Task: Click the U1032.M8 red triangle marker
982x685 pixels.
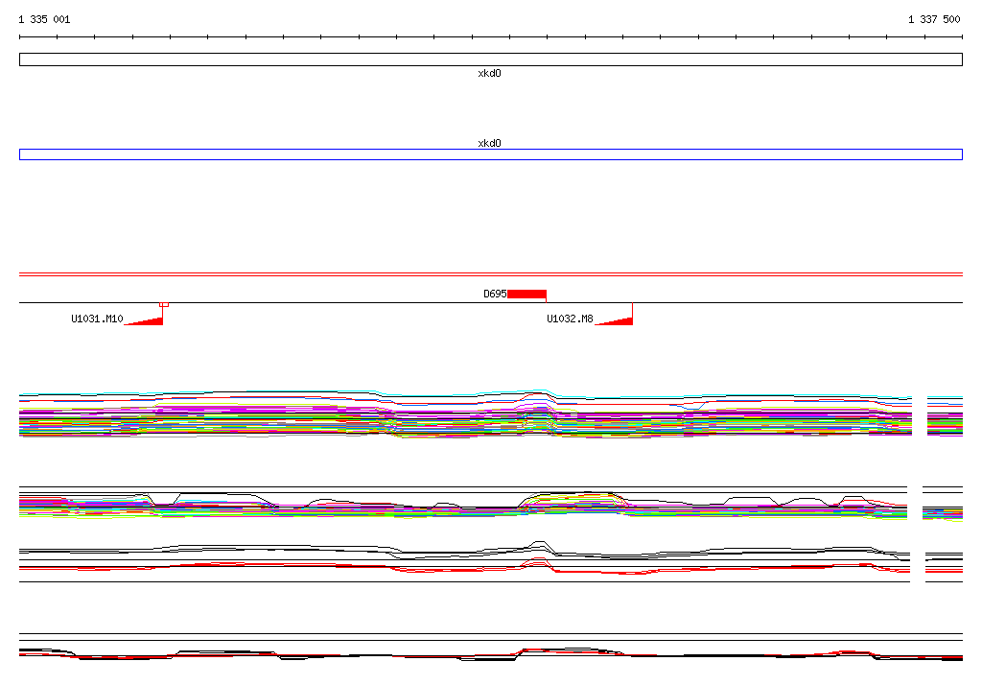Action: tap(614, 320)
